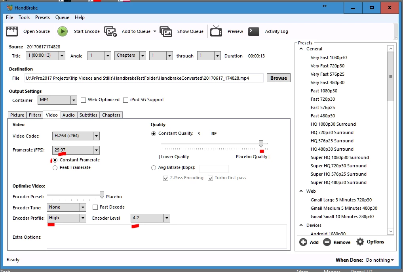The height and width of the screenshot is (272, 403).
Task: Enable iPod 5G Support checkbox
Action: pyautogui.click(x=125, y=100)
